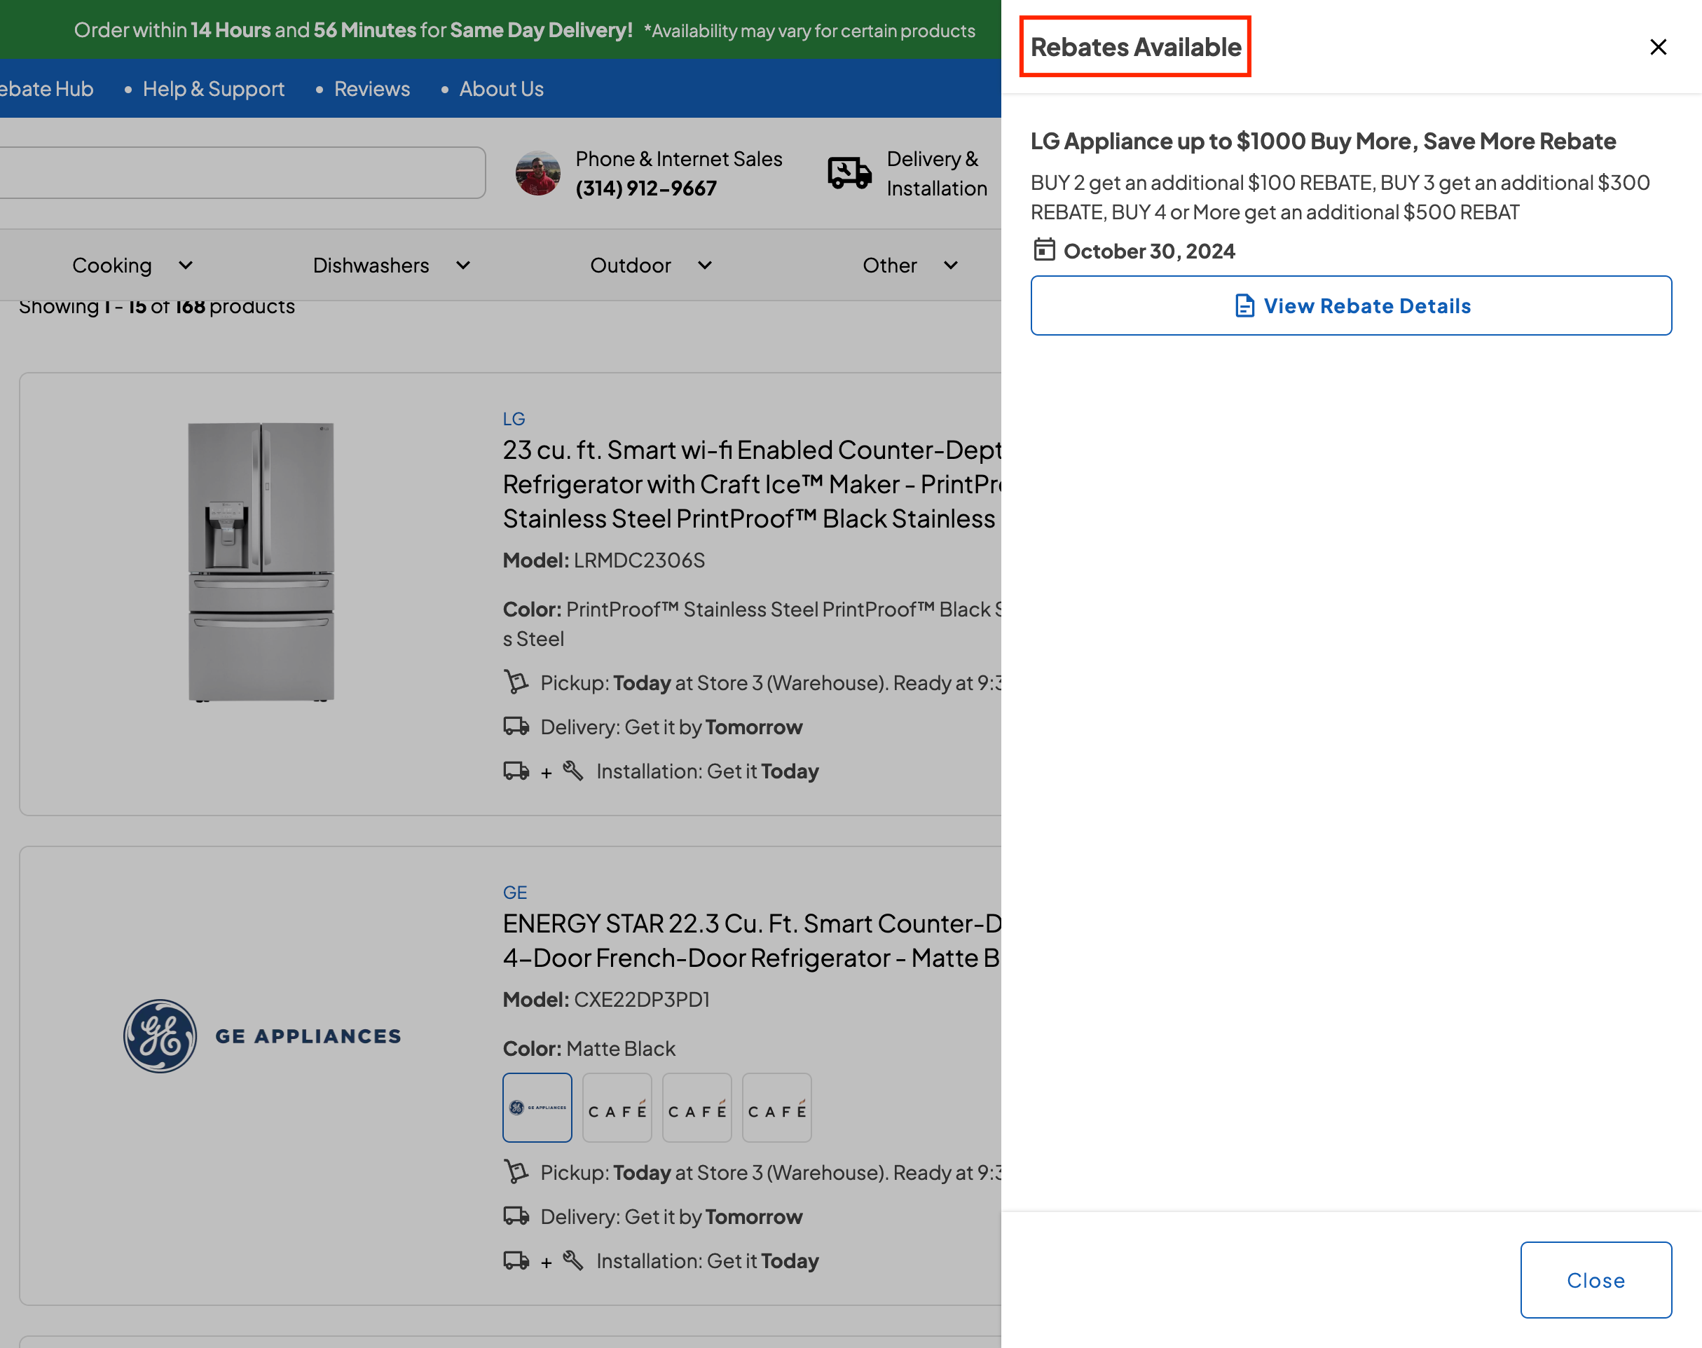
Task: Click the LG brand link
Action: pyautogui.click(x=514, y=418)
